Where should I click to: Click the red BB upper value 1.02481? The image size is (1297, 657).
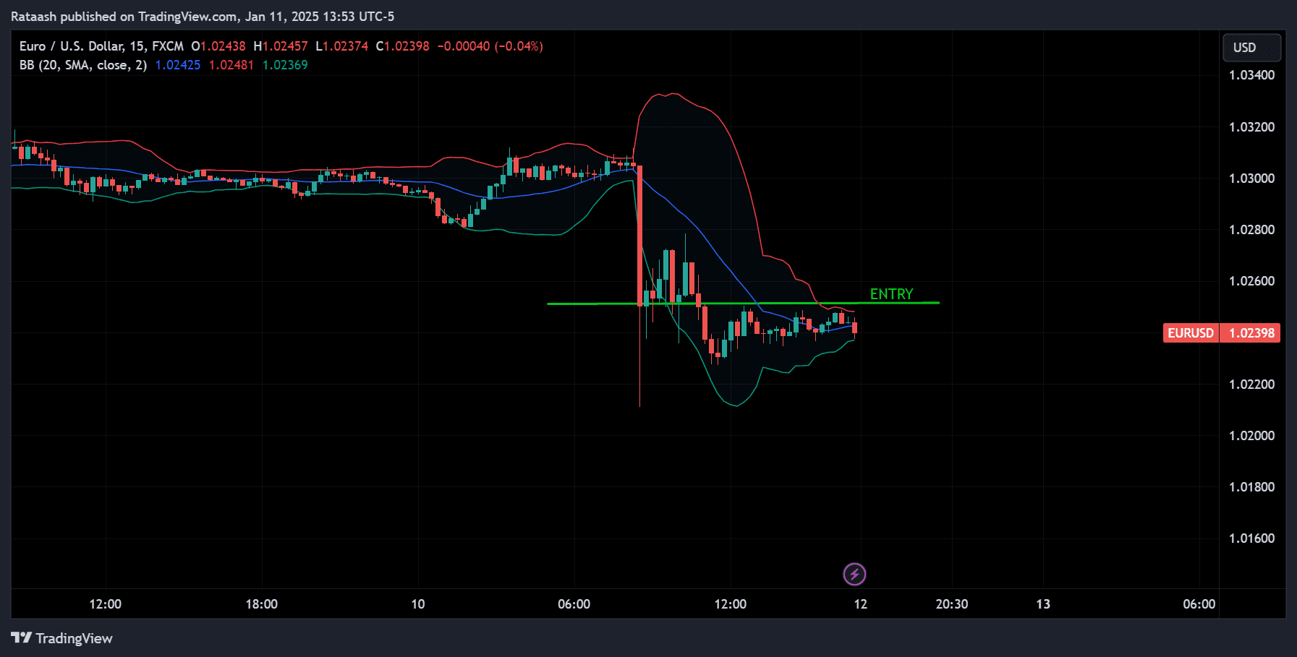click(x=231, y=65)
